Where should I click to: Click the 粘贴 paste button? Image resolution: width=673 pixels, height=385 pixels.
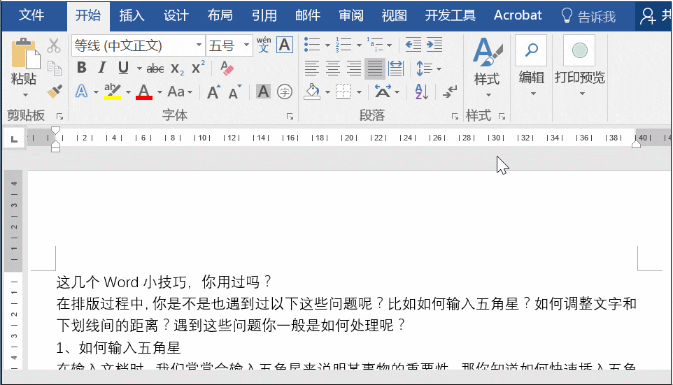point(24,67)
